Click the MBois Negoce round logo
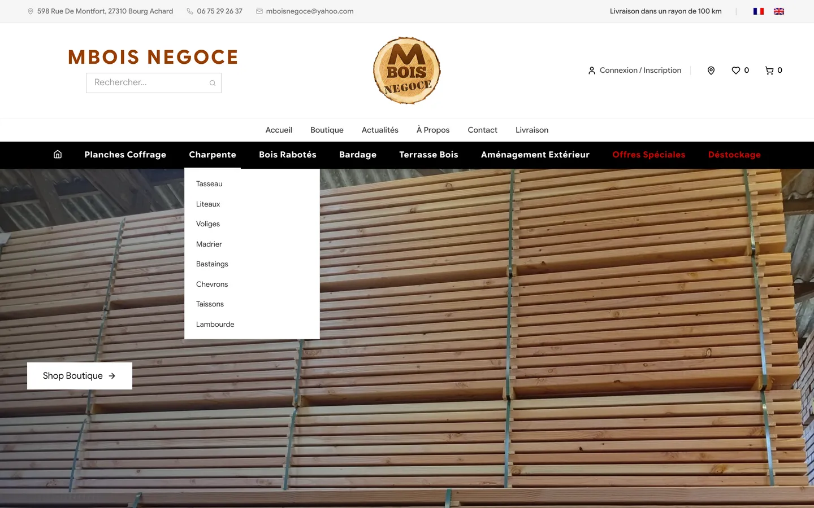Viewport: 814px width, 508px height. (407, 71)
